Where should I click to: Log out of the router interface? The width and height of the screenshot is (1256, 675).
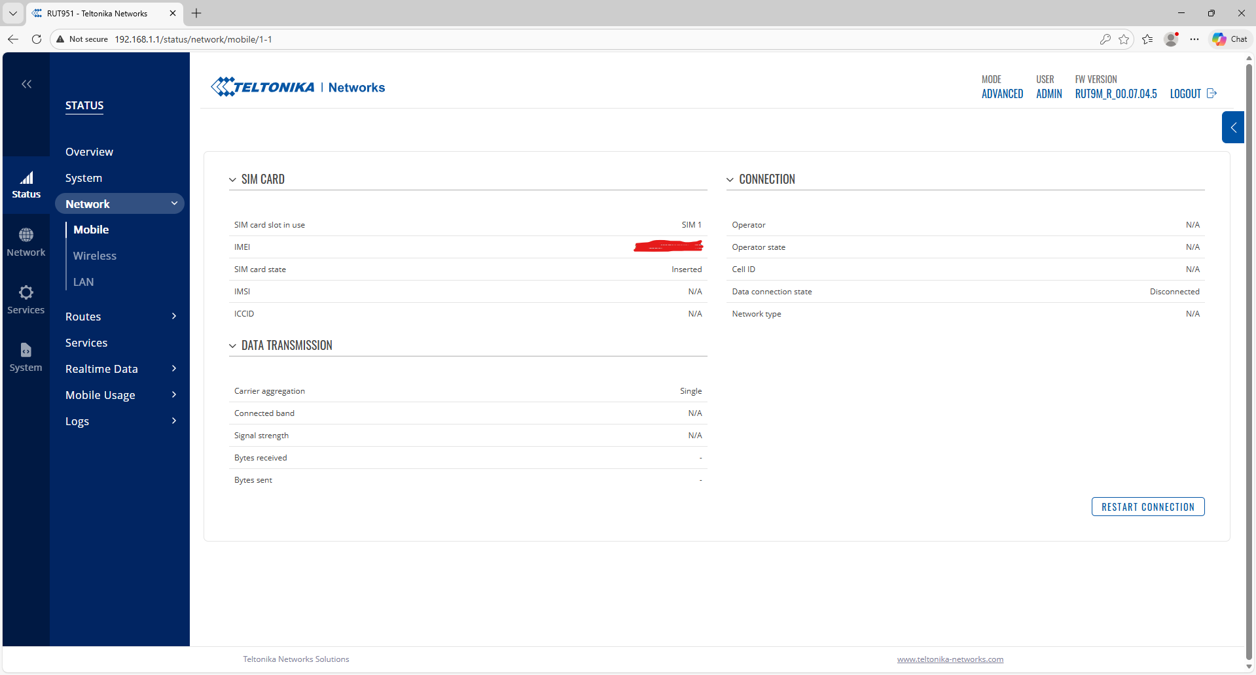point(1193,94)
